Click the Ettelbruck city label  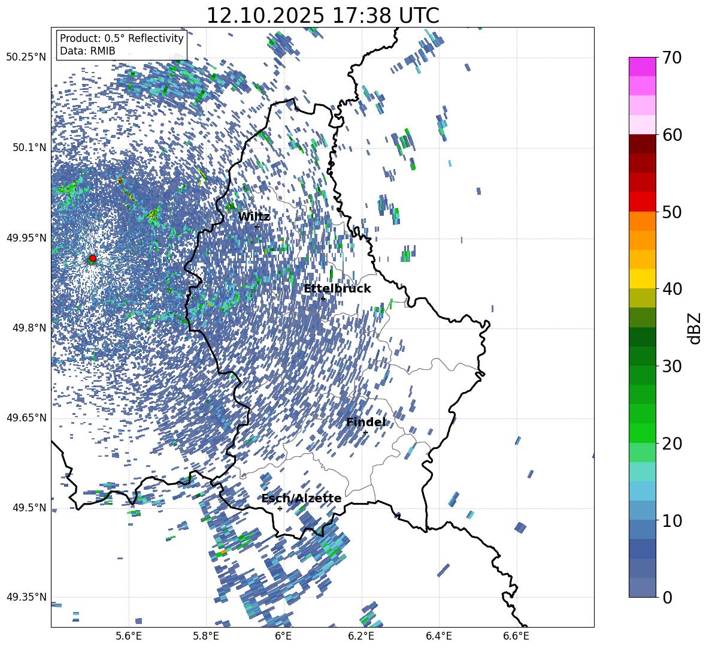(x=337, y=289)
